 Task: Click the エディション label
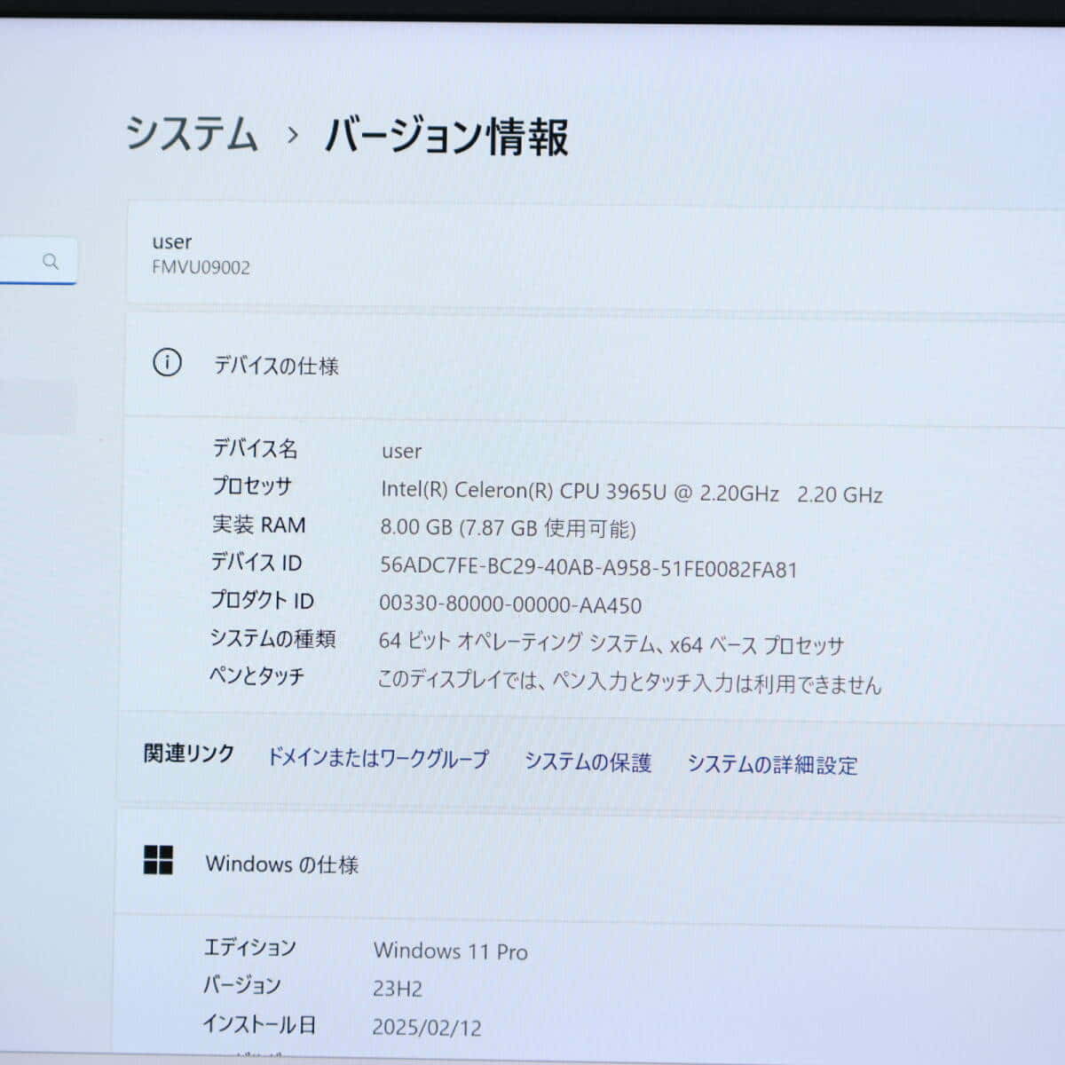click(250, 947)
